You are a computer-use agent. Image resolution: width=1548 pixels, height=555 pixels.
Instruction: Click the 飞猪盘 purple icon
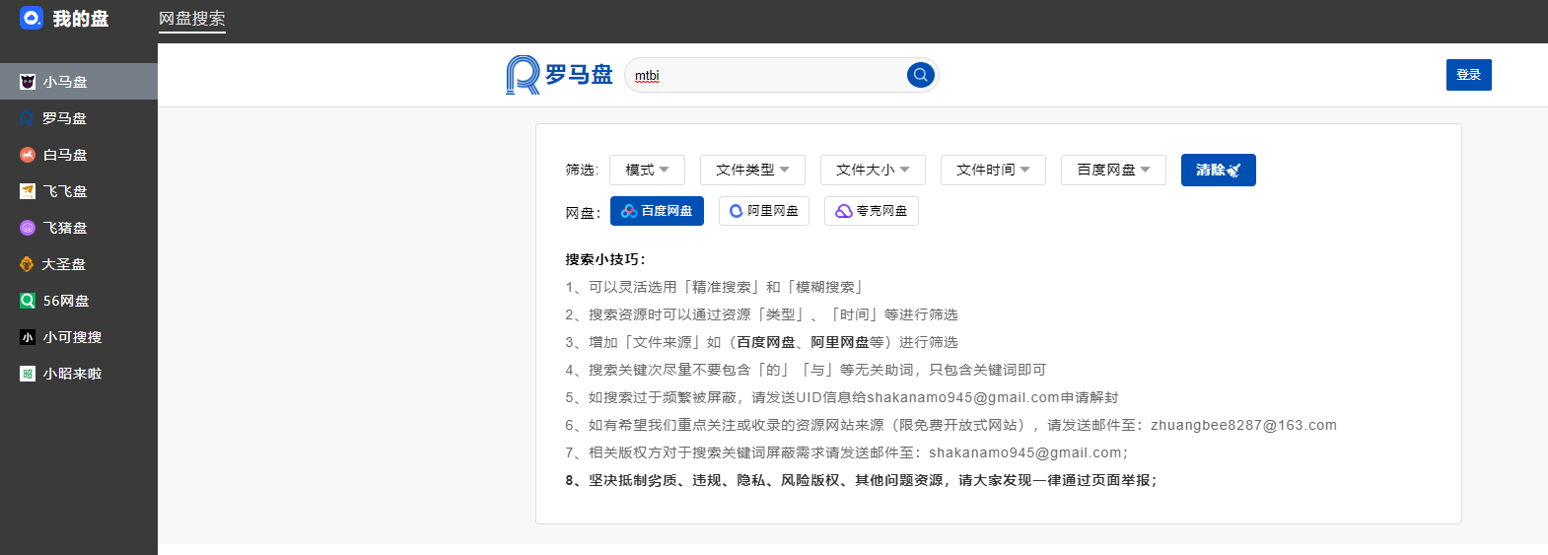point(28,228)
